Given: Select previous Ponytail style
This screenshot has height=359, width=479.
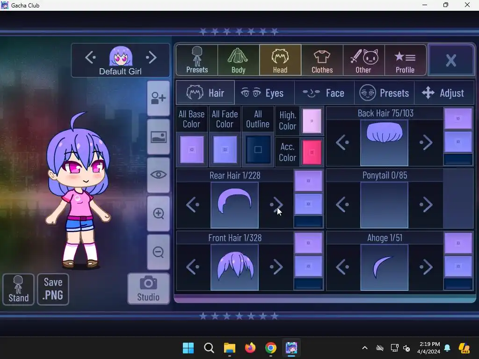Looking at the screenshot, I should pyautogui.click(x=343, y=205).
